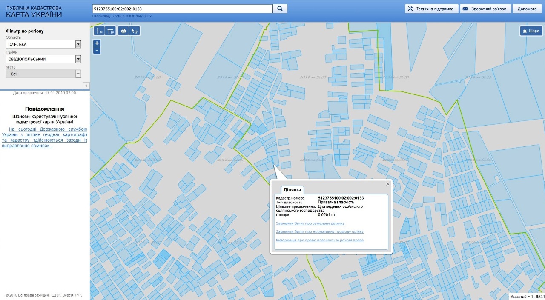The width and height of the screenshot is (545, 300).
Task: Focus the cadastral number search field
Action: coord(182,9)
